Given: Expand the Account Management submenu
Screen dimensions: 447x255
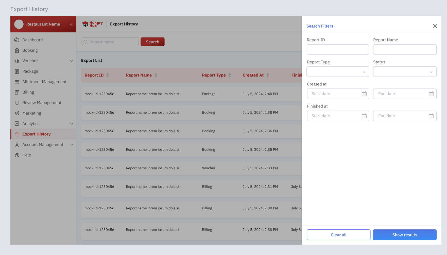Looking at the screenshot, I should click(x=72, y=145).
